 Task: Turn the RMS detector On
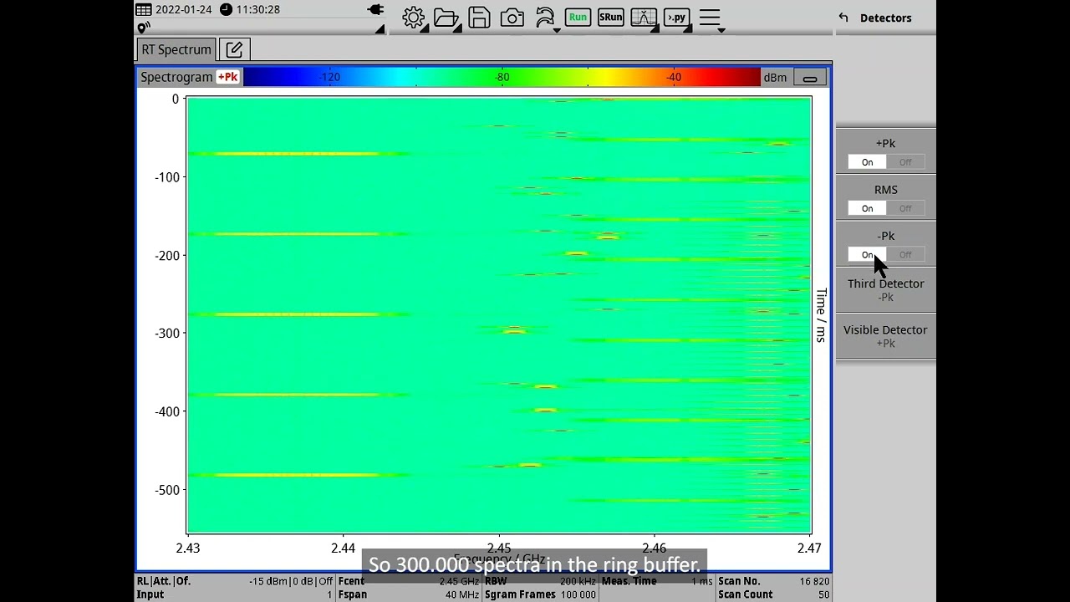coord(867,208)
